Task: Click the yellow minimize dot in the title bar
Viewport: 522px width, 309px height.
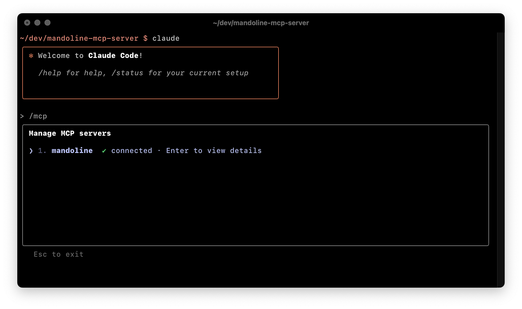Action: pyautogui.click(x=37, y=22)
